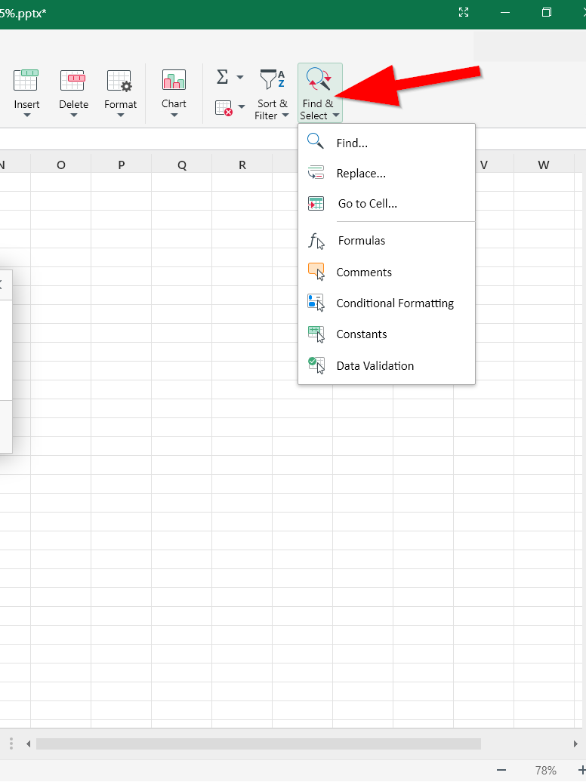Click the Sort & Filter icon
Image resolution: width=586 pixels, height=782 pixels.
272,79
